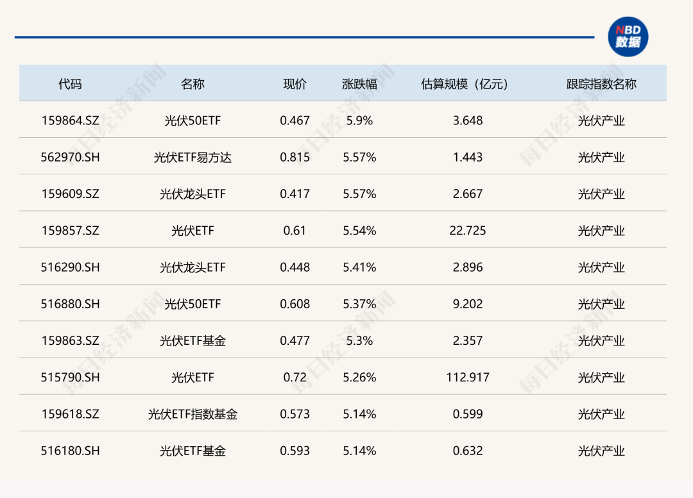Viewport: 693px width, 498px height.
Task: Click the NBD数据 logo icon
Action: coord(628,37)
